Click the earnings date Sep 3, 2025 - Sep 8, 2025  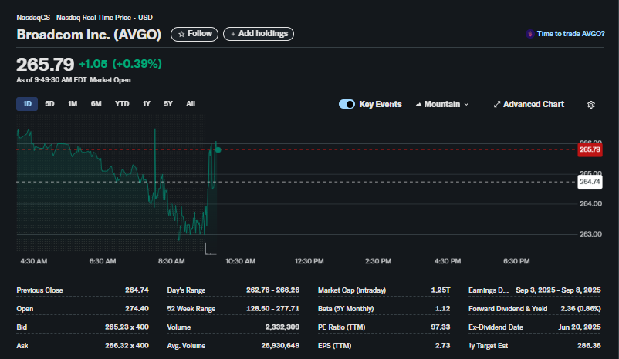pos(558,290)
